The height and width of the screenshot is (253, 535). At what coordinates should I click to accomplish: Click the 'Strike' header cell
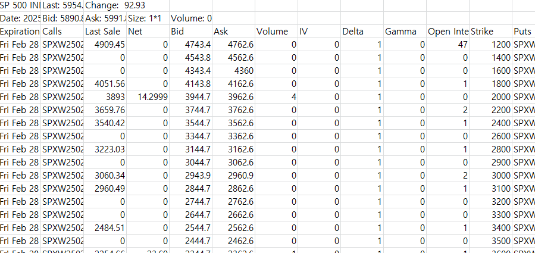coord(490,32)
